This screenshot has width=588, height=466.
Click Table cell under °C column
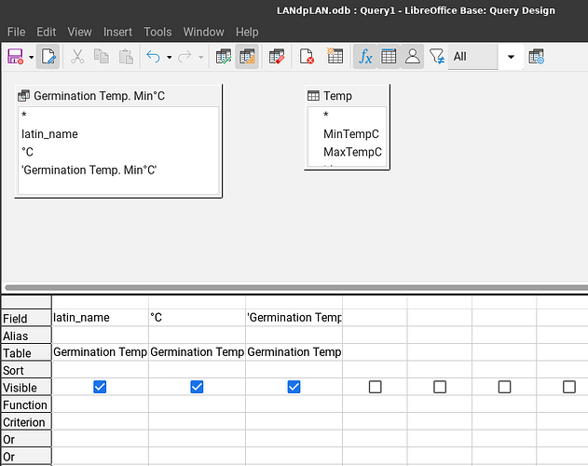tap(198, 352)
